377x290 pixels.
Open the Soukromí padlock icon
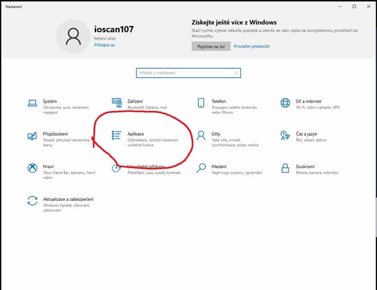pyautogui.click(x=285, y=168)
